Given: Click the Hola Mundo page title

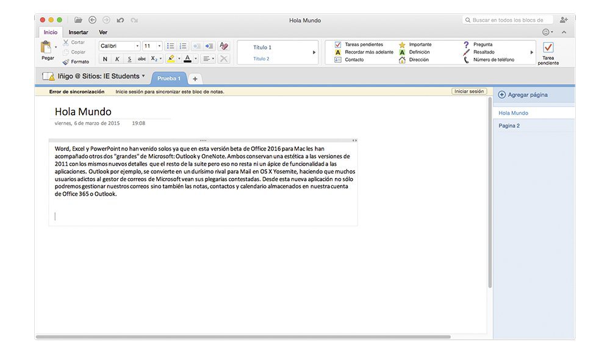Looking at the screenshot, I should click(83, 112).
